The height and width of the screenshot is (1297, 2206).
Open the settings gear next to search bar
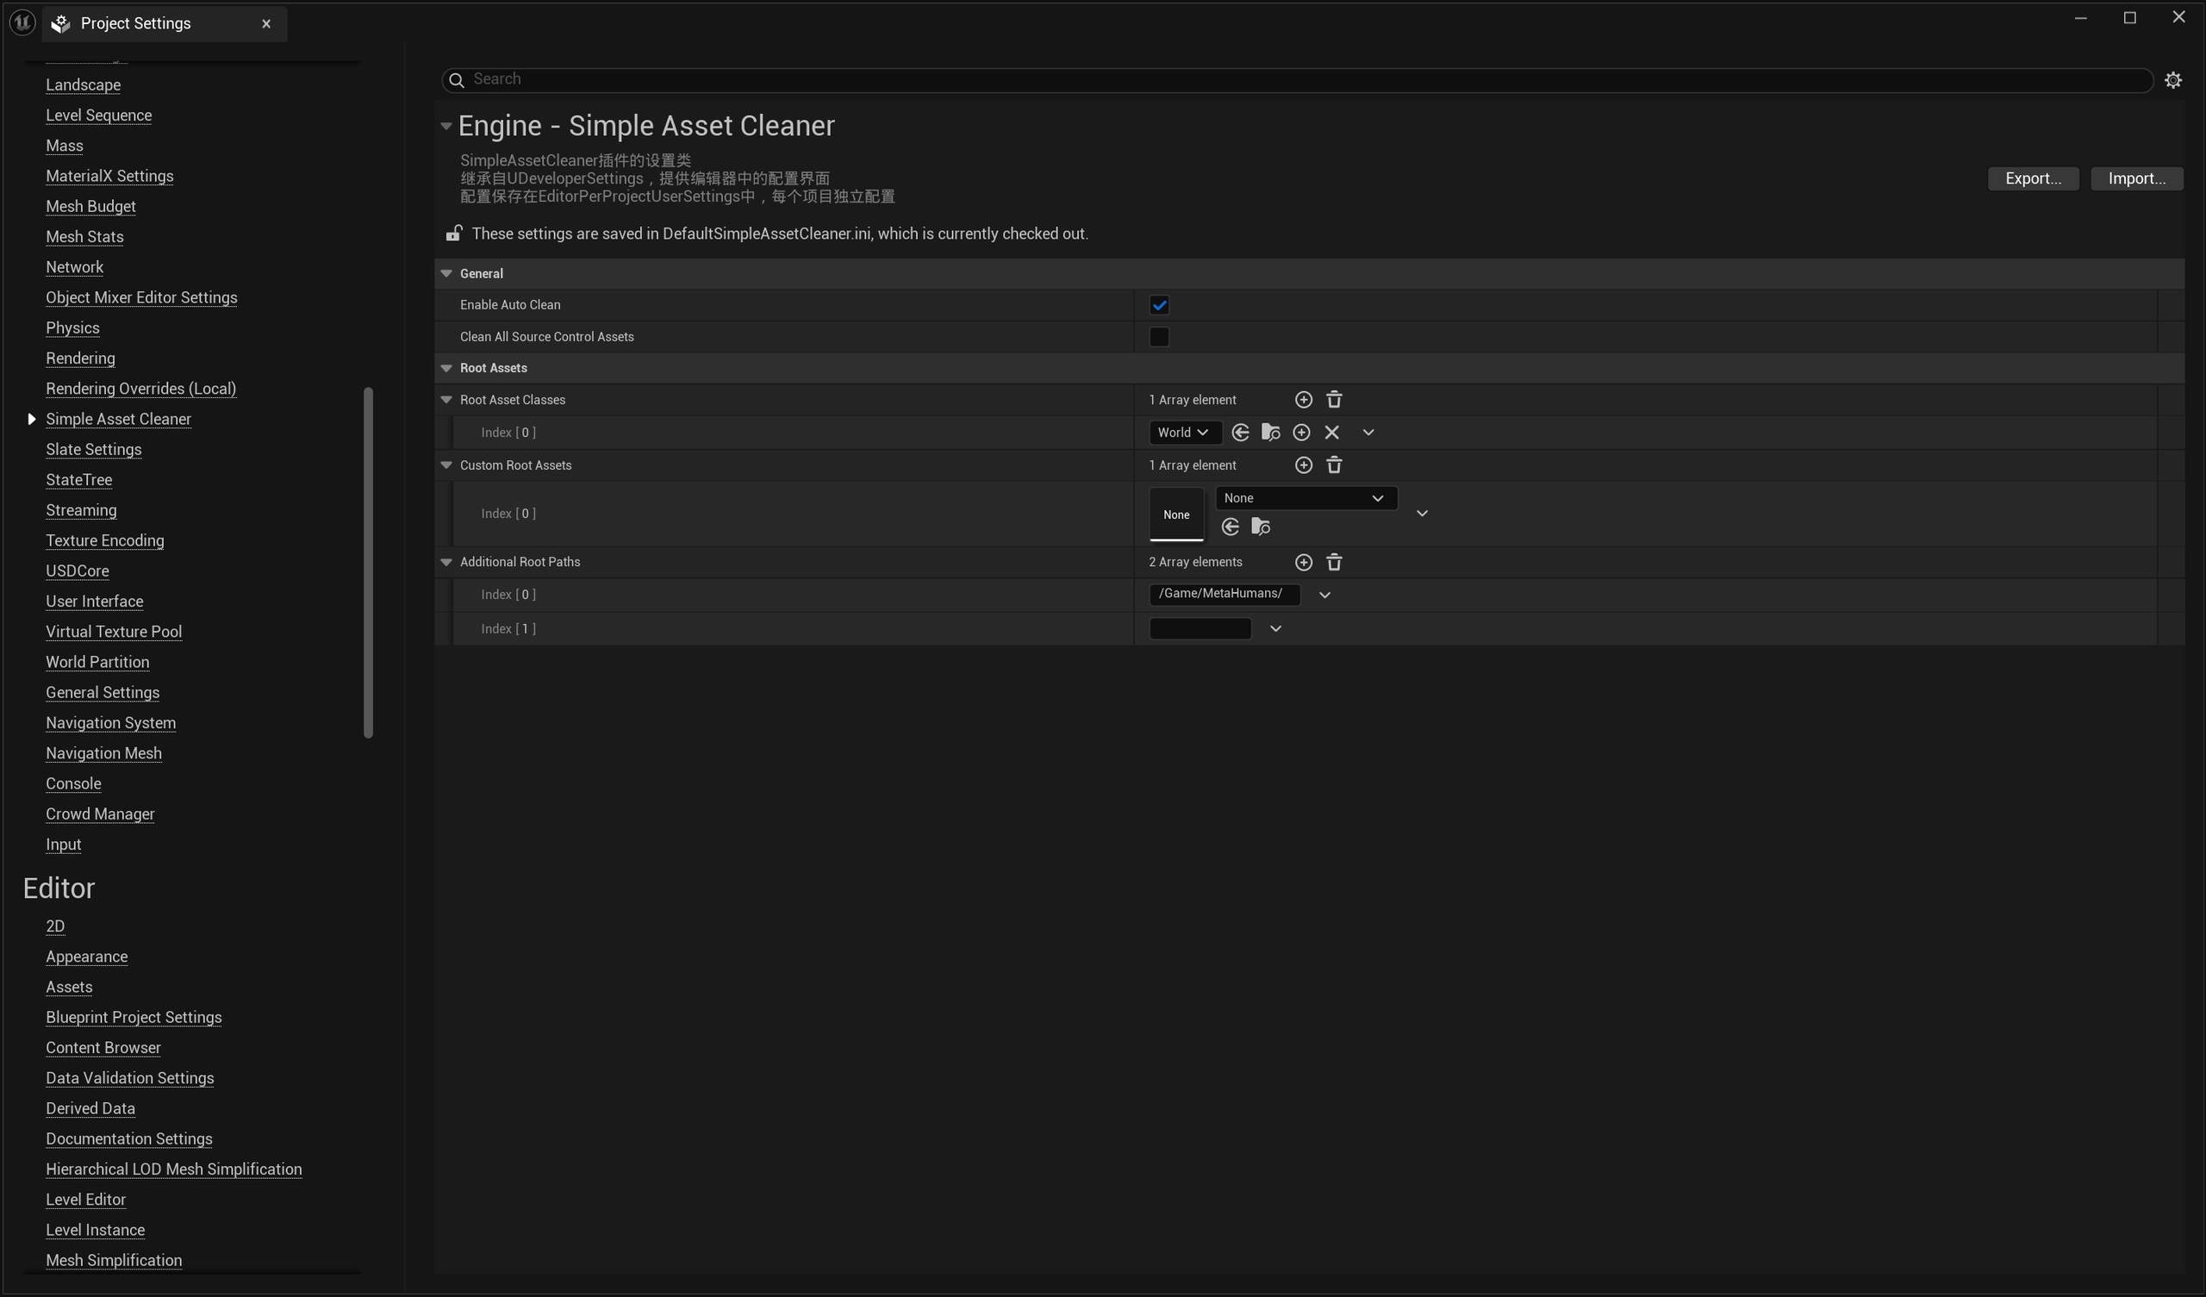click(2172, 79)
